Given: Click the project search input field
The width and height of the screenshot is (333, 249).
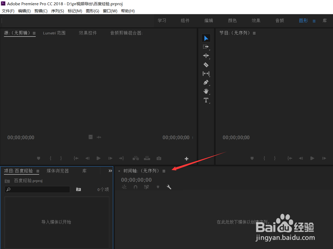Looking at the screenshot, I should (37, 189).
